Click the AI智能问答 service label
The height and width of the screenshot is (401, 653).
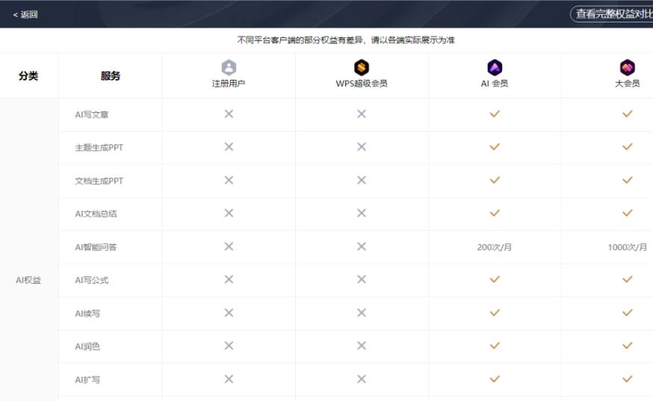click(96, 247)
